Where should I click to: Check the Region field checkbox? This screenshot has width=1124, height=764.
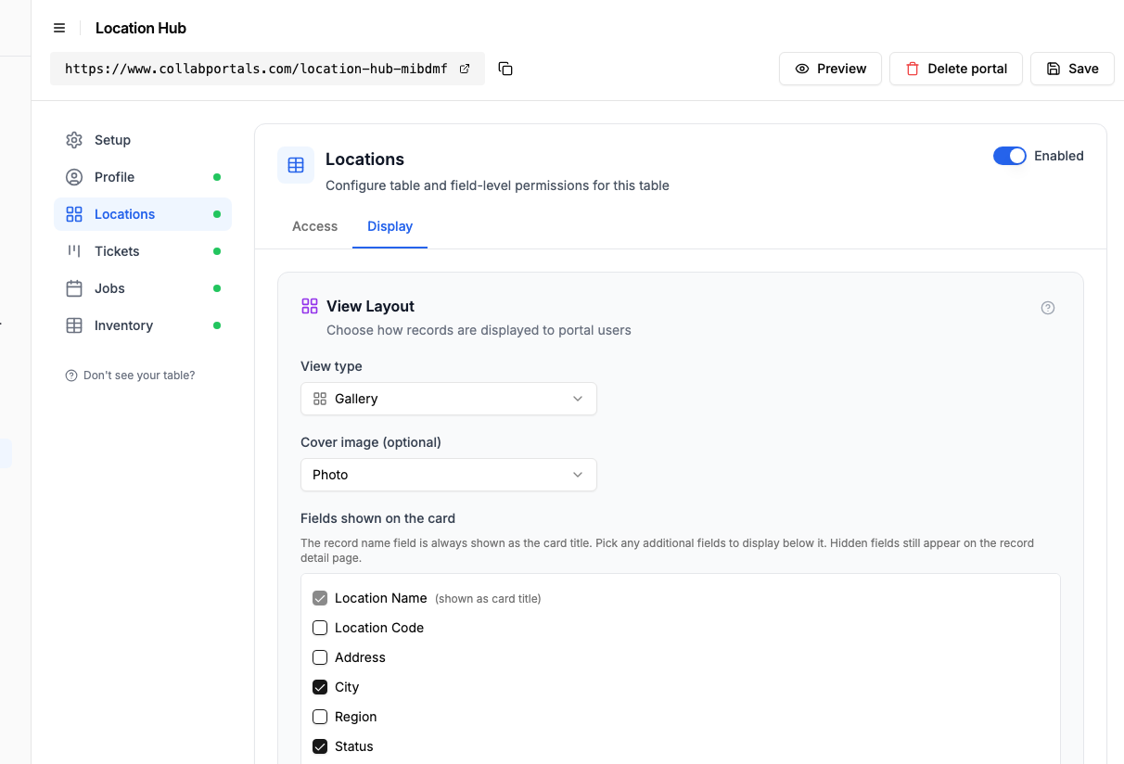tap(320, 717)
